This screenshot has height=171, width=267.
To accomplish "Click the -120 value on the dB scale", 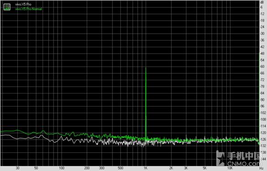I will click(x=263, y=133).
